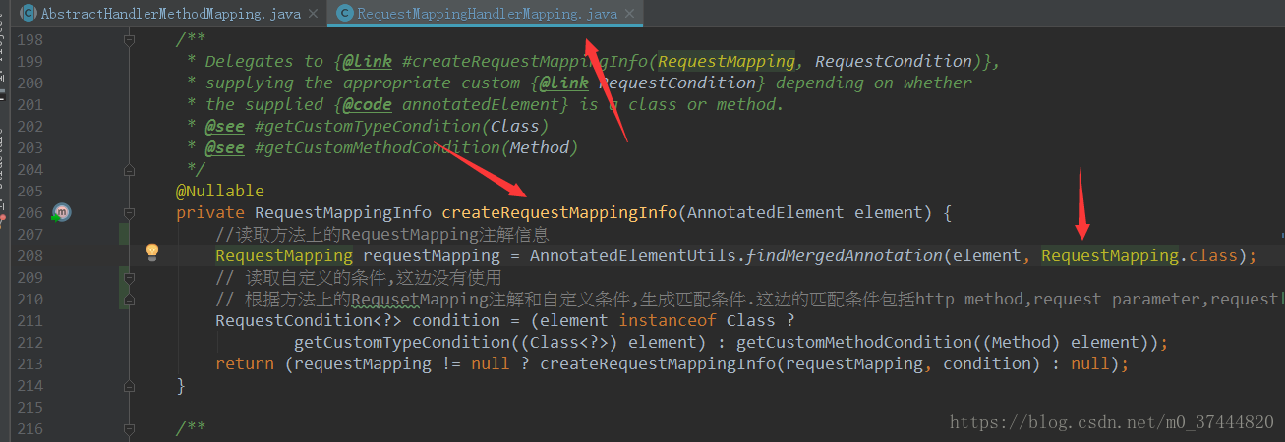Click the @code tag on line 201

pyautogui.click(x=368, y=104)
